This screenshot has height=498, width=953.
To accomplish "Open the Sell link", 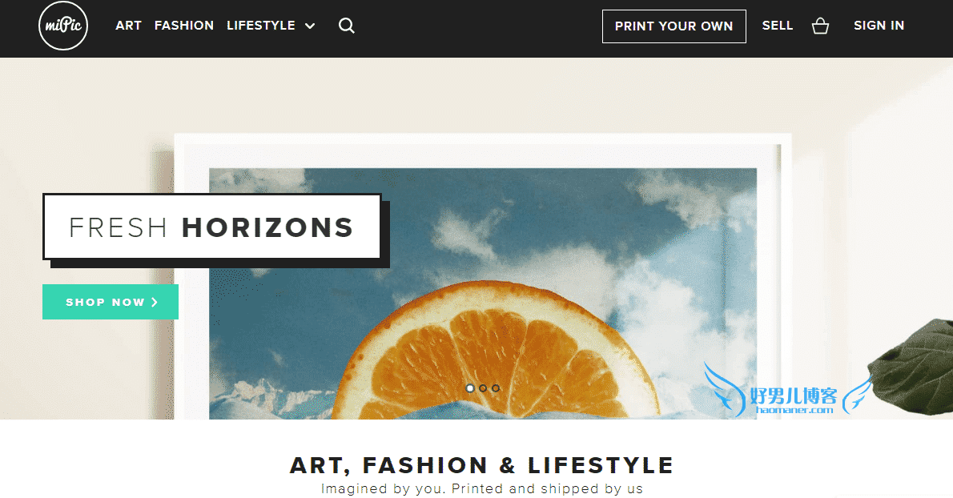I will click(778, 26).
